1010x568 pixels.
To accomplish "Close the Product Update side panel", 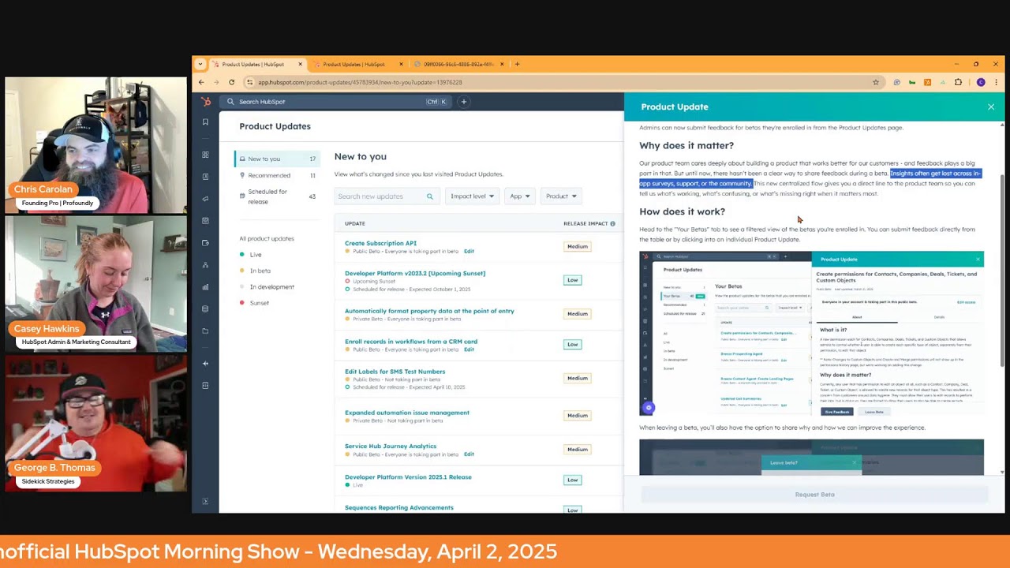I will point(991,106).
